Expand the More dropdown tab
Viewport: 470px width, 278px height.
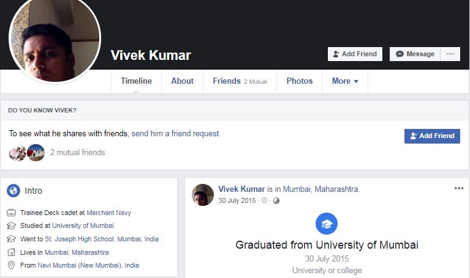tap(345, 81)
